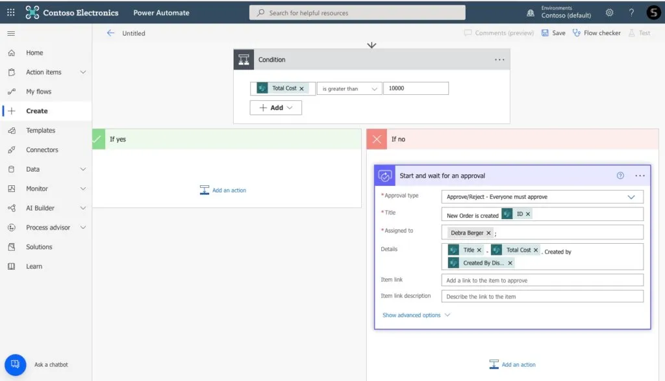Viewport: 665px width, 381px height.
Task: Click the approval action icon
Action: click(384, 176)
